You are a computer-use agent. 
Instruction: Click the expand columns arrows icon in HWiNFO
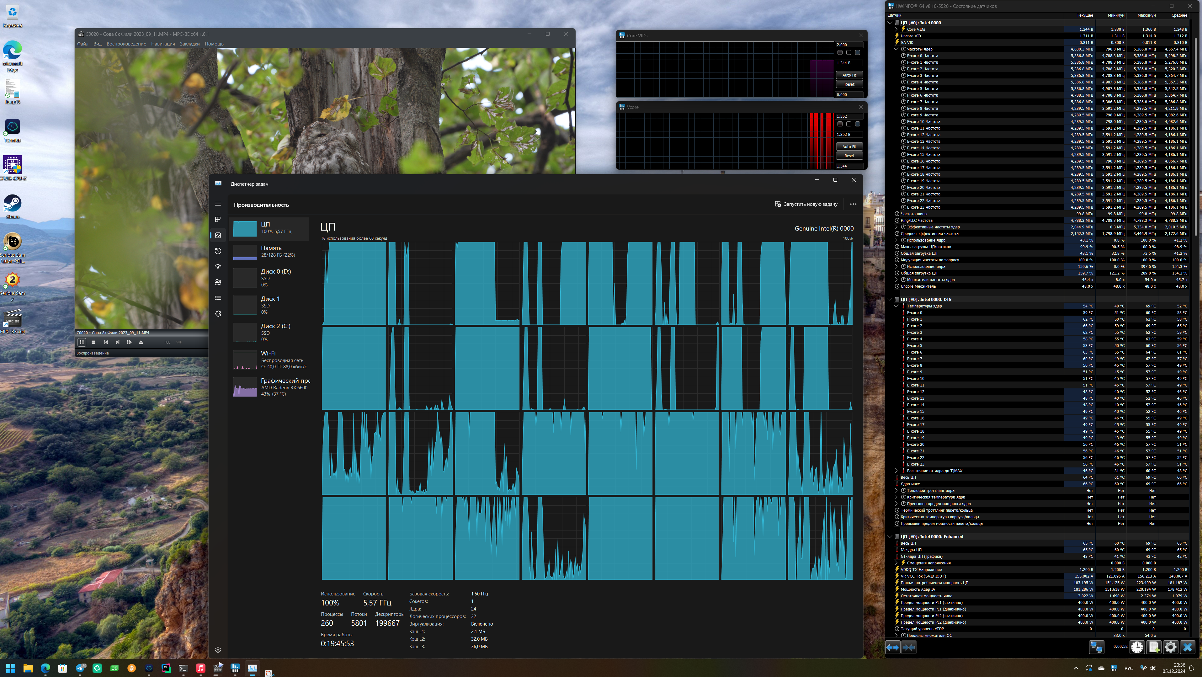(x=893, y=647)
